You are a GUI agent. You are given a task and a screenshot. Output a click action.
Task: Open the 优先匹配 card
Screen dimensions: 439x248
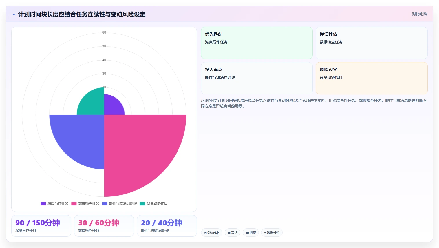(257, 43)
